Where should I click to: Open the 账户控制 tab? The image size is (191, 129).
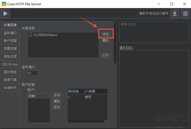coord(10,41)
